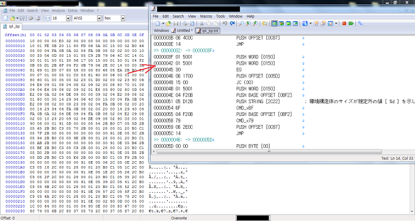This screenshot has width=415, height=221.
Task: Click the left arrow of text editor horizontal scrollbar
Action: tap(154, 151)
